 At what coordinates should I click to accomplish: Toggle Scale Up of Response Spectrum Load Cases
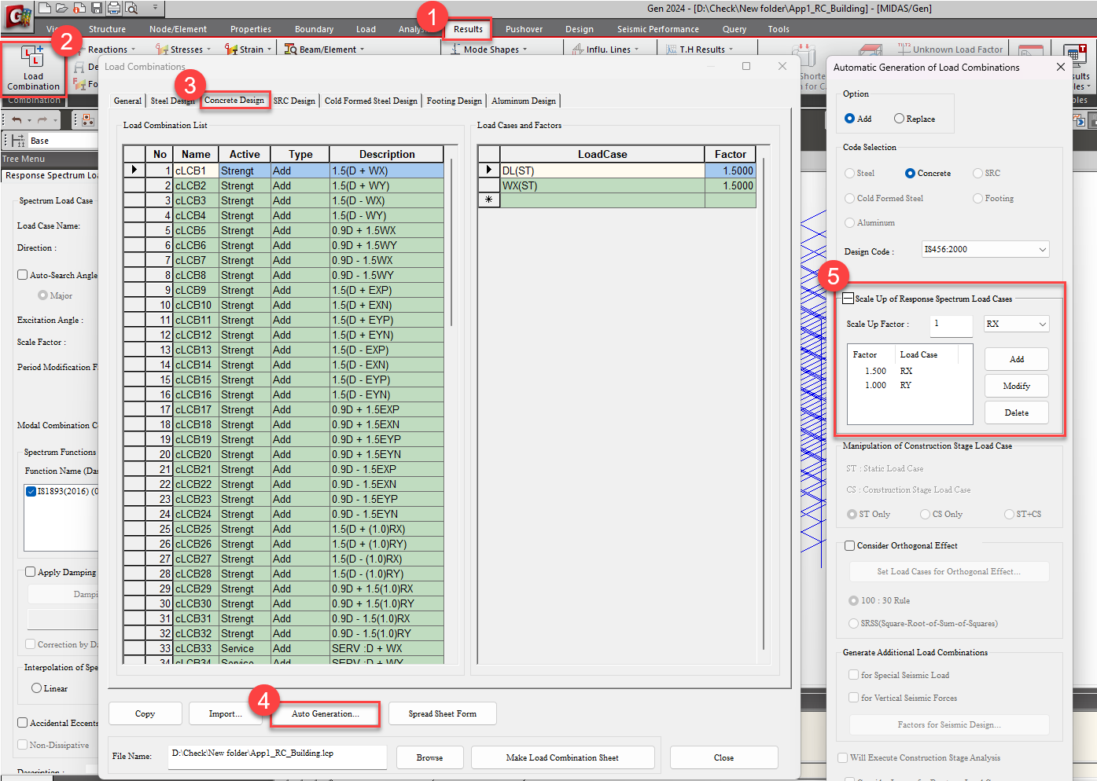pos(848,299)
